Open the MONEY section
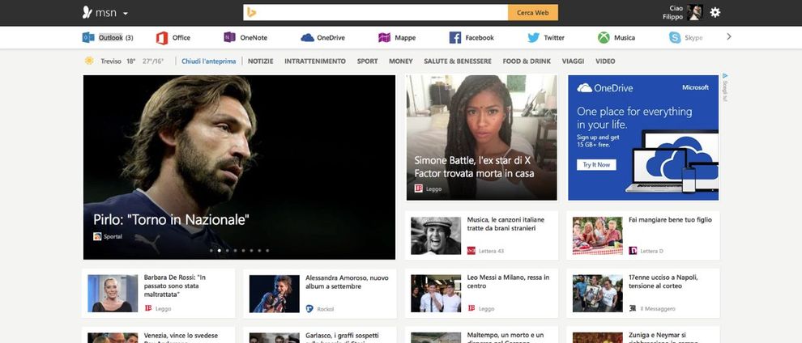The width and height of the screenshot is (802, 343). click(400, 61)
